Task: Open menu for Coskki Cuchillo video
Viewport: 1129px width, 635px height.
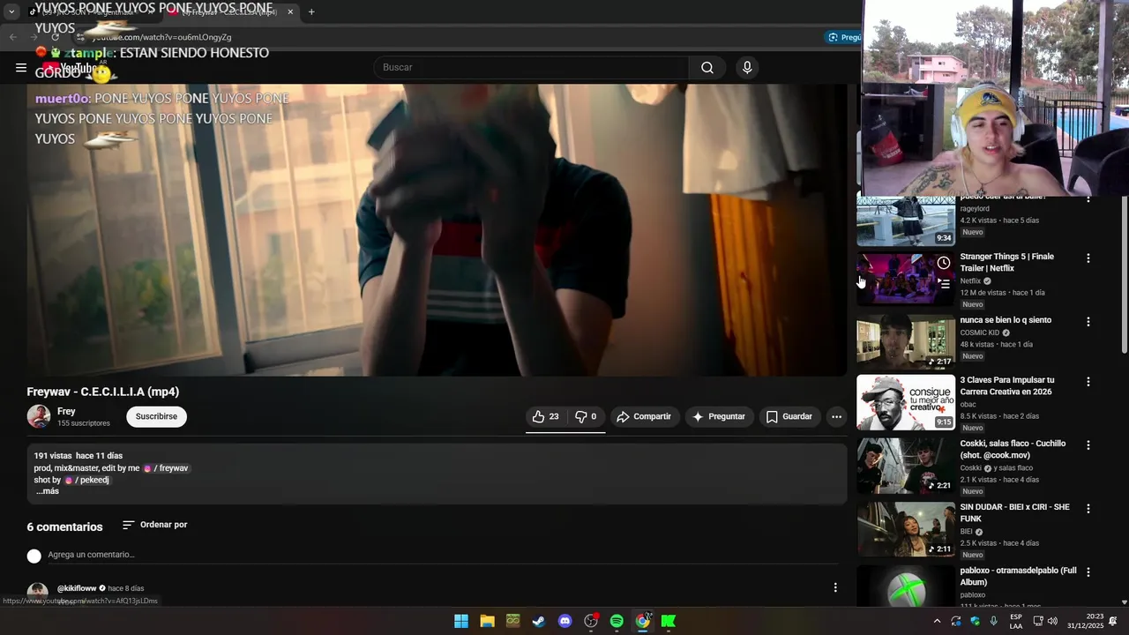Action: [1088, 445]
